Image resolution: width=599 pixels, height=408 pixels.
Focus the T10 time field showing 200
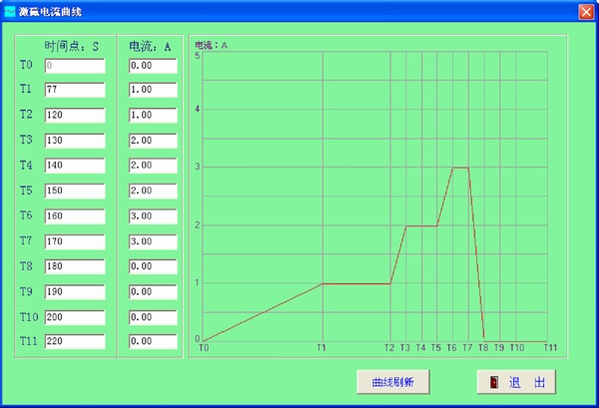(x=74, y=316)
